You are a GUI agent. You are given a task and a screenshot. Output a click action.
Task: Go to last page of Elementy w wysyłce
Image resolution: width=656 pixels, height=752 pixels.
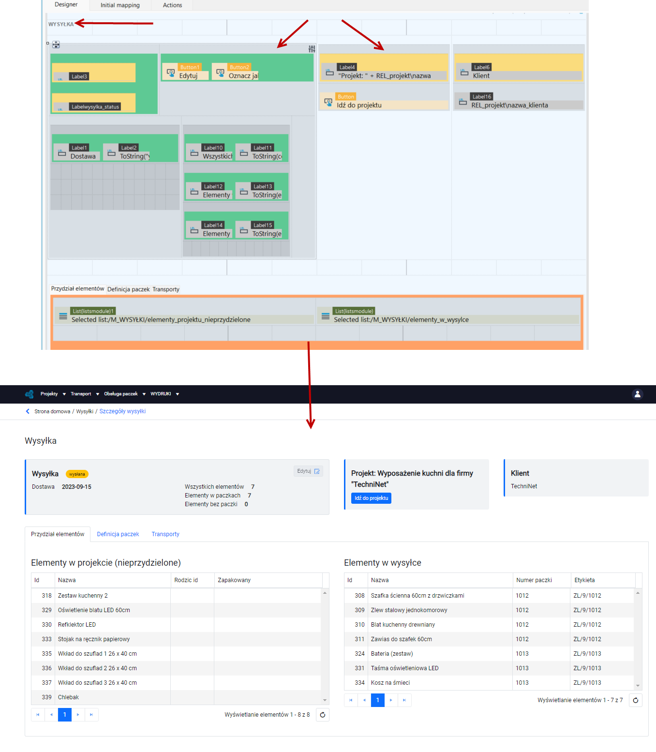click(404, 700)
